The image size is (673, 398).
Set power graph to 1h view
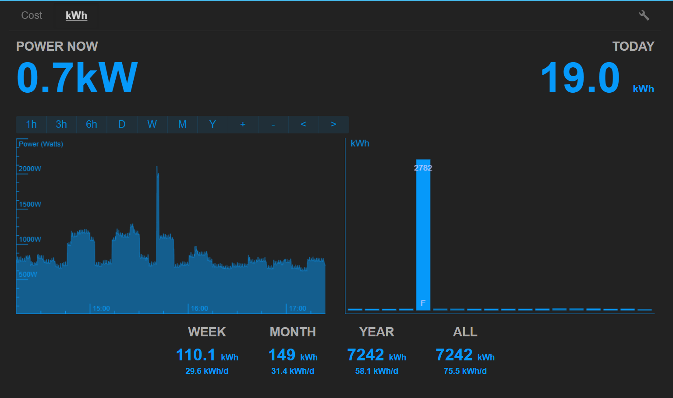click(x=31, y=124)
